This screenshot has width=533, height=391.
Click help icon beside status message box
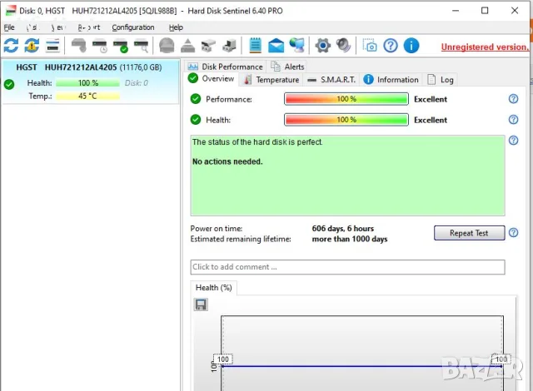click(513, 140)
